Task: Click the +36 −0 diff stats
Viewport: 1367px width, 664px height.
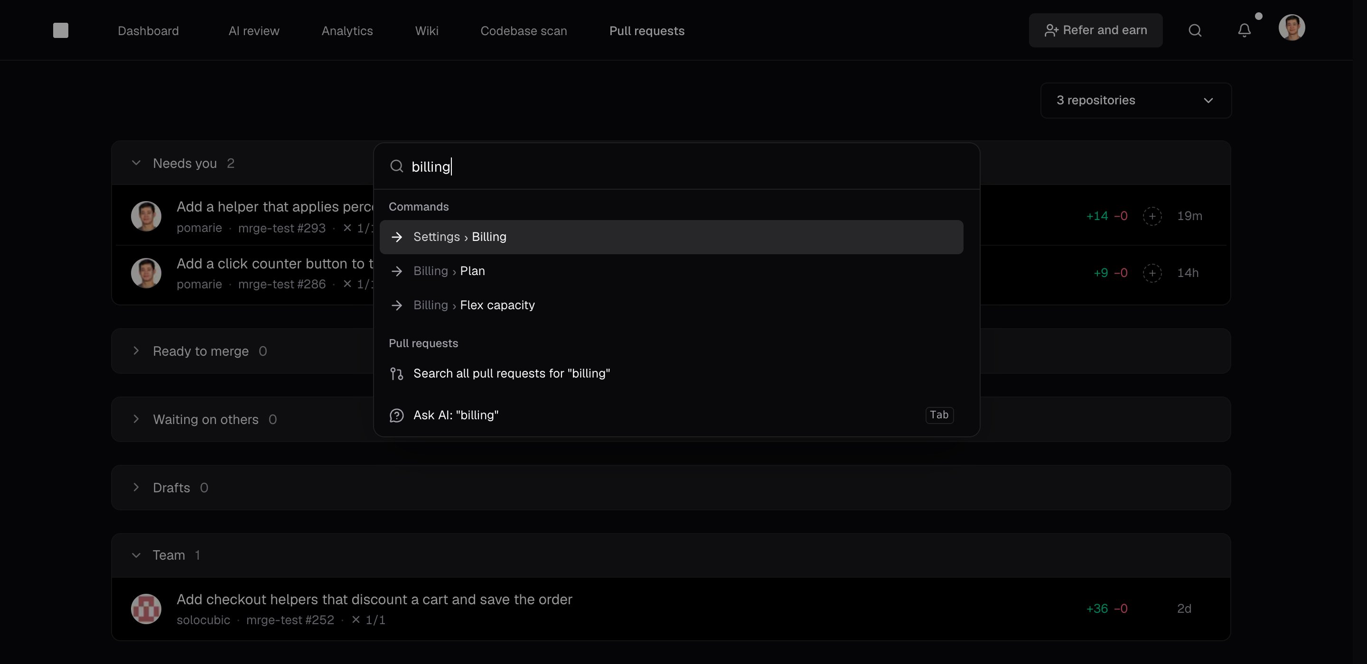Action: click(x=1107, y=609)
